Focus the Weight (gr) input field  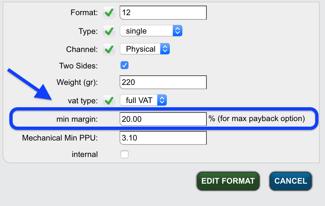(x=163, y=82)
